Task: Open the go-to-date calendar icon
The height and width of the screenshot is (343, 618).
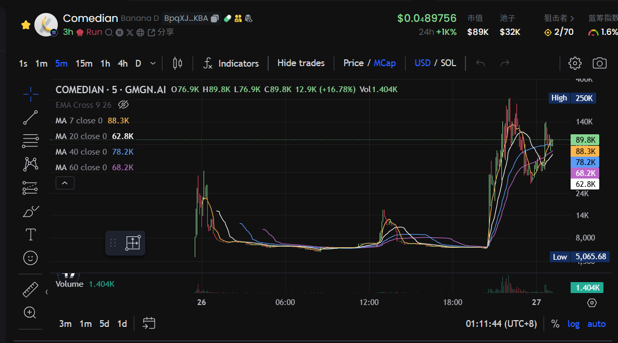Action: click(x=149, y=324)
